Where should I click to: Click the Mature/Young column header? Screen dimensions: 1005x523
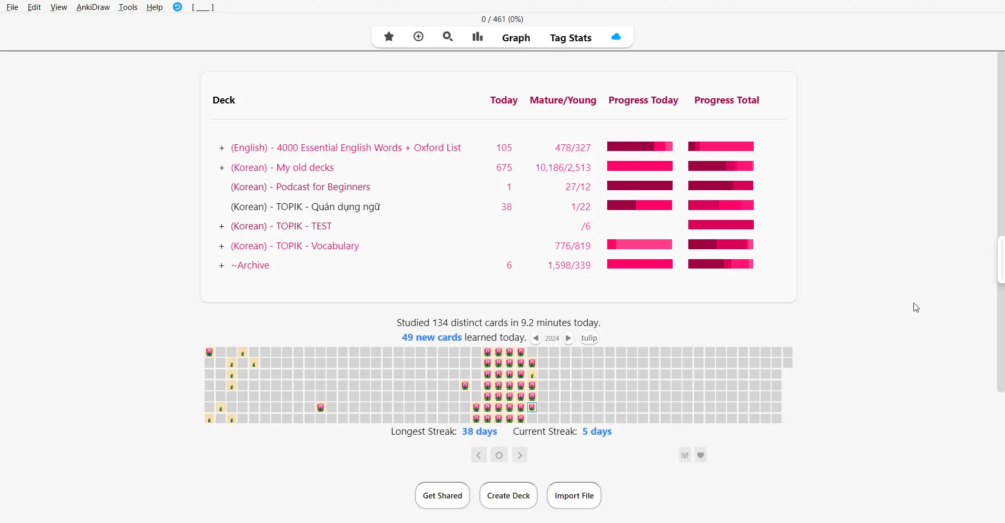pos(563,100)
